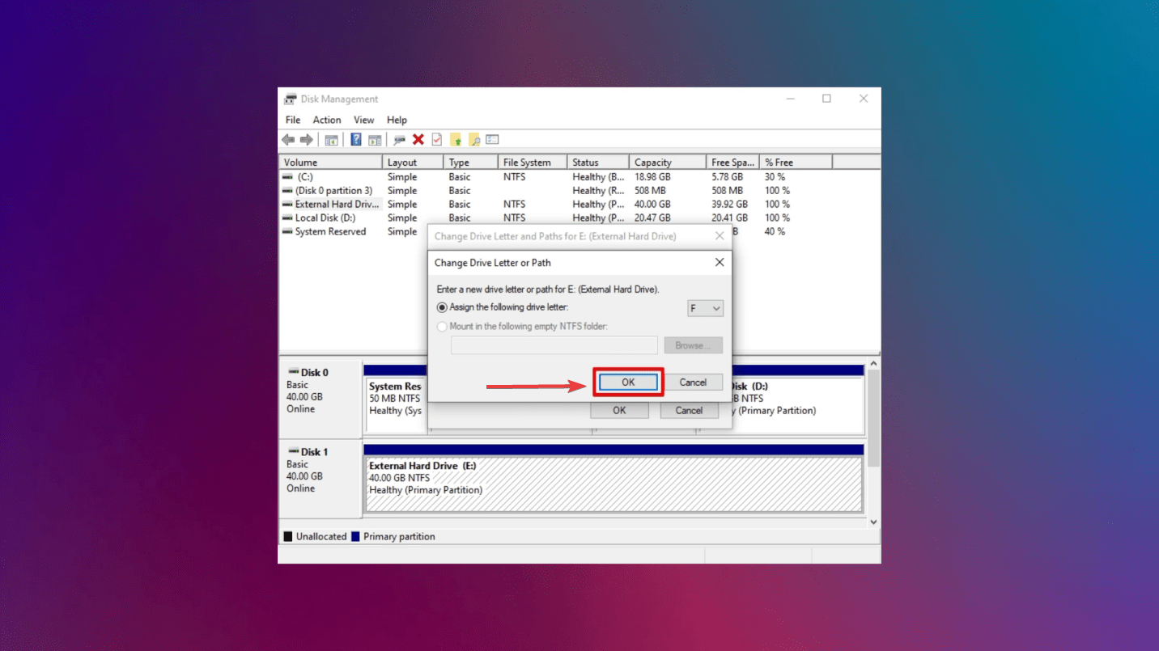The width and height of the screenshot is (1159, 651).
Task: Click Cancel in Change Drive Letter dialog
Action: tap(693, 383)
